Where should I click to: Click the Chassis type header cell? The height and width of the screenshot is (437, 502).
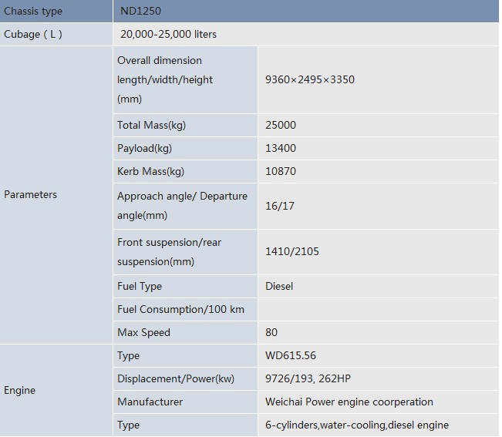[x=33, y=12]
